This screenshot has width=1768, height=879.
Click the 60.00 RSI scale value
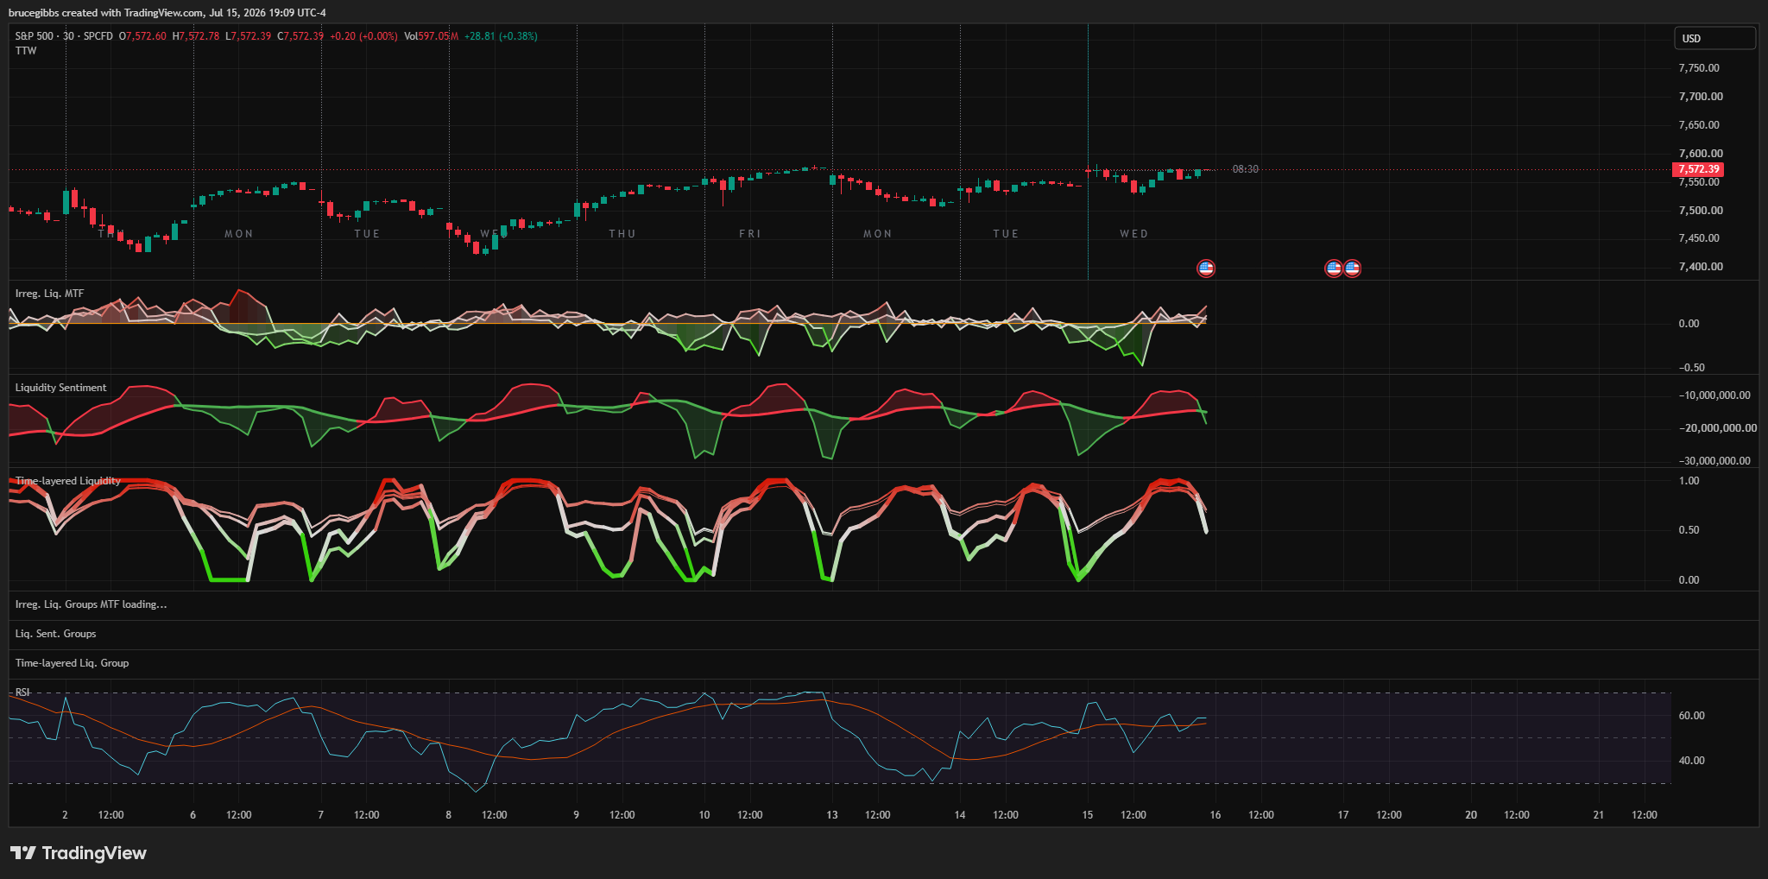(1691, 716)
